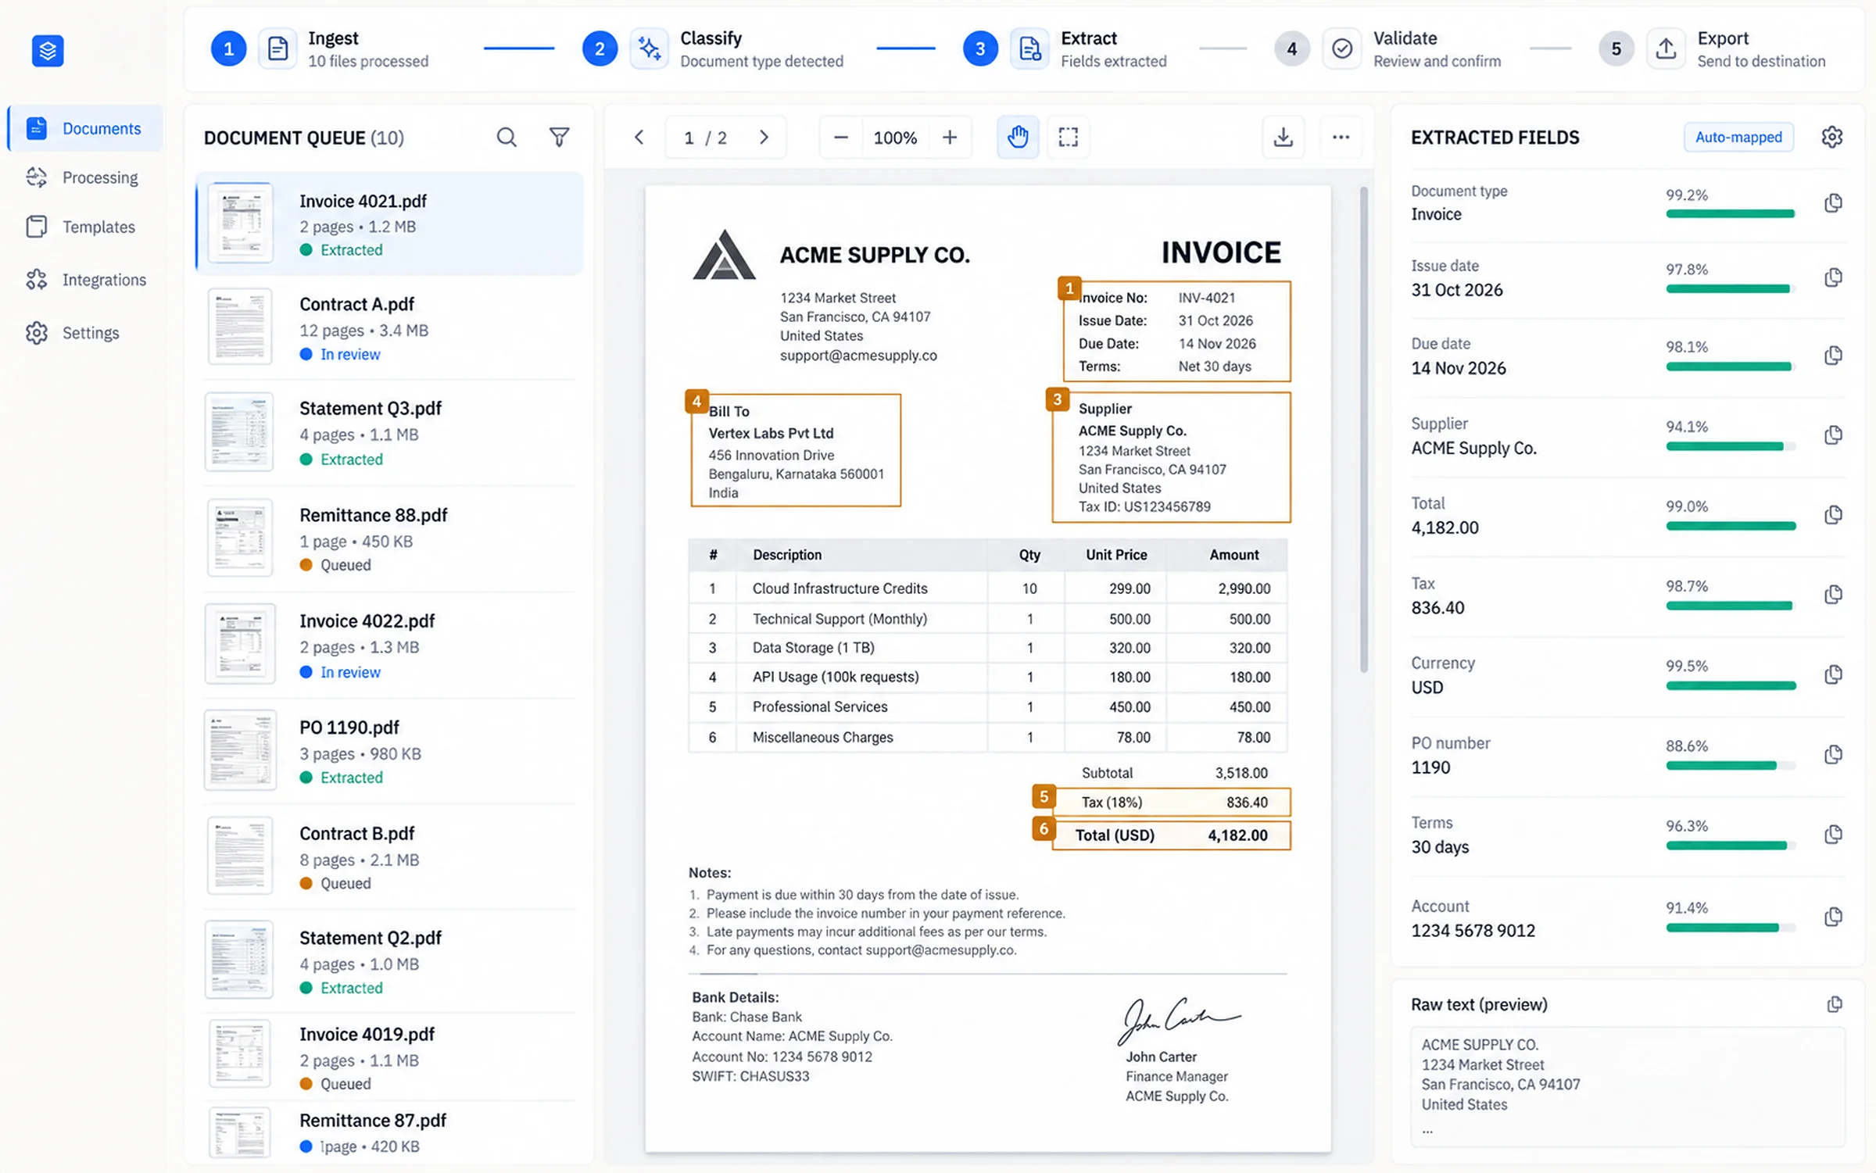This screenshot has width=1876, height=1173.
Task: Open the Documents sidebar section
Action: point(86,128)
